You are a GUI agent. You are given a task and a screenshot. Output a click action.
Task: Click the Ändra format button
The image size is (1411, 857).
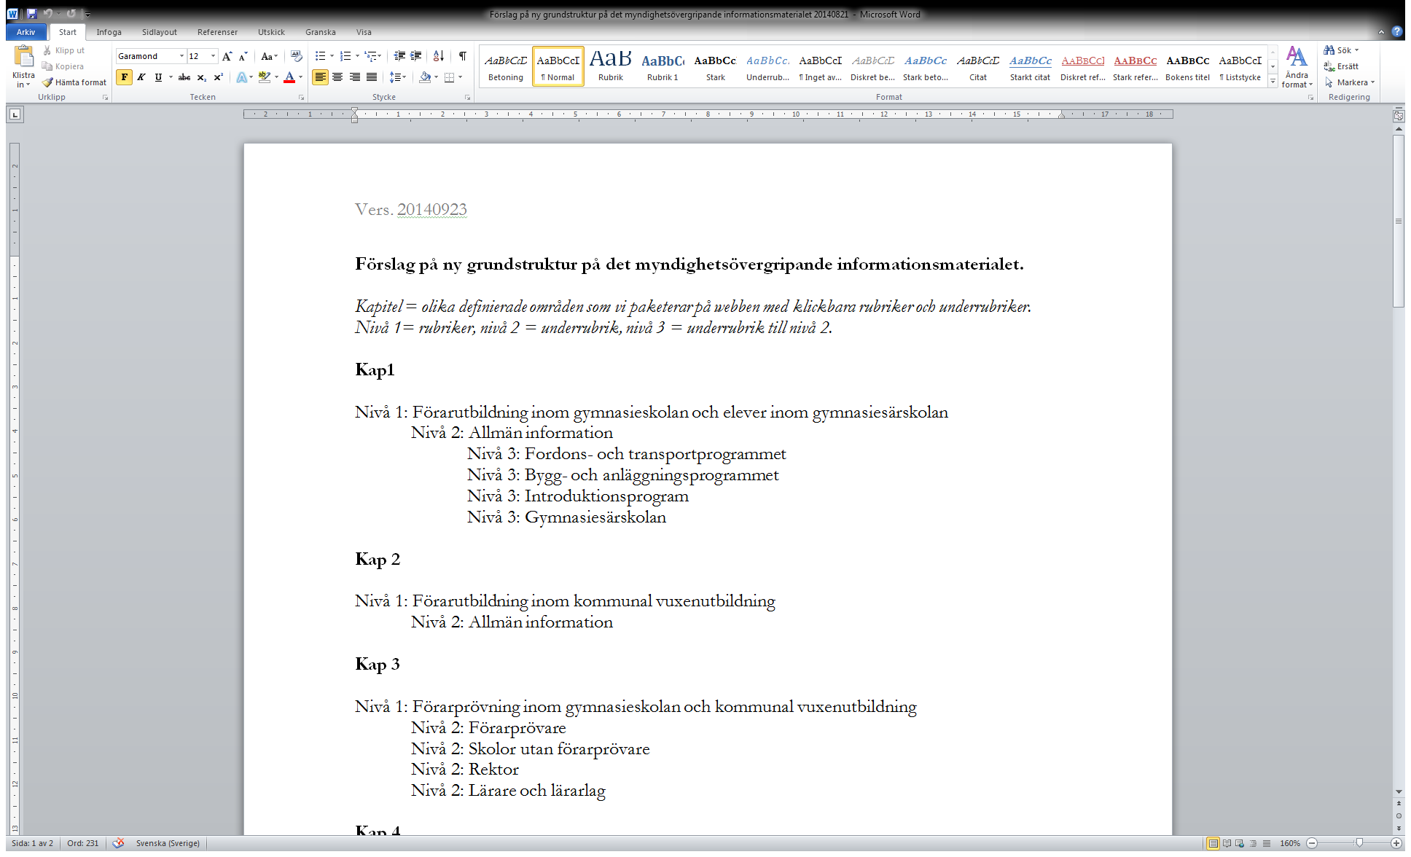[x=1297, y=66]
